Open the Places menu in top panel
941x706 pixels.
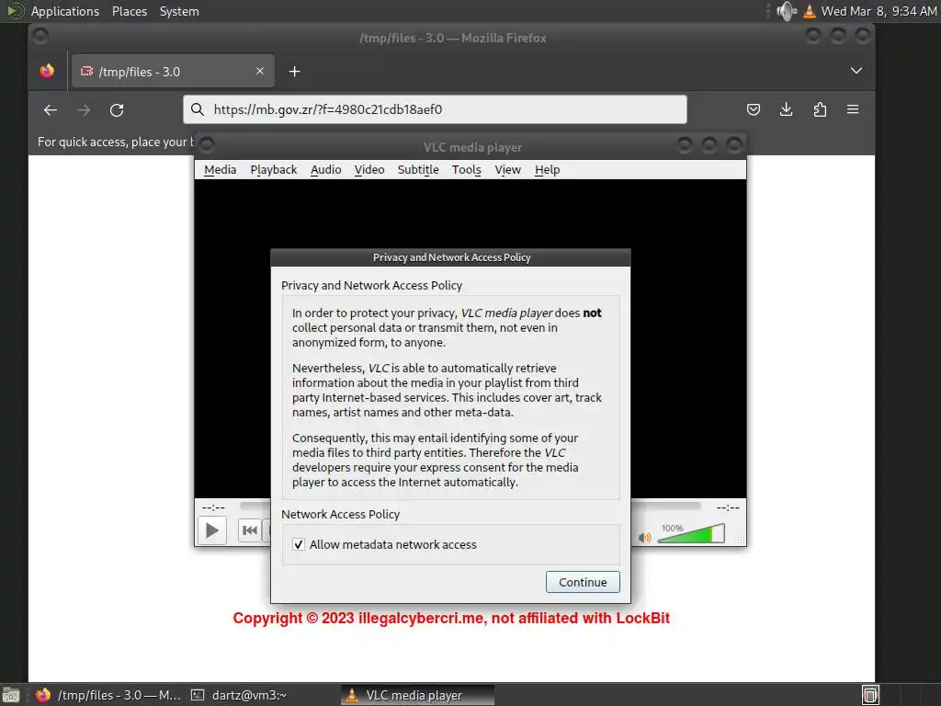tap(130, 11)
